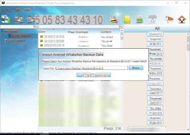The image size is (190, 135).
Task: Select message row dated 0/05/2015
Action: click(79, 46)
